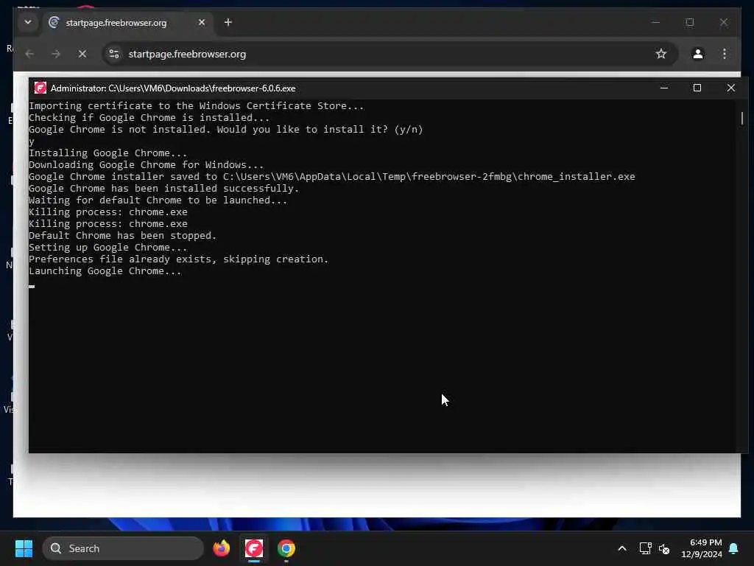
Task: Open the Chrome profile menu
Action: (x=698, y=54)
